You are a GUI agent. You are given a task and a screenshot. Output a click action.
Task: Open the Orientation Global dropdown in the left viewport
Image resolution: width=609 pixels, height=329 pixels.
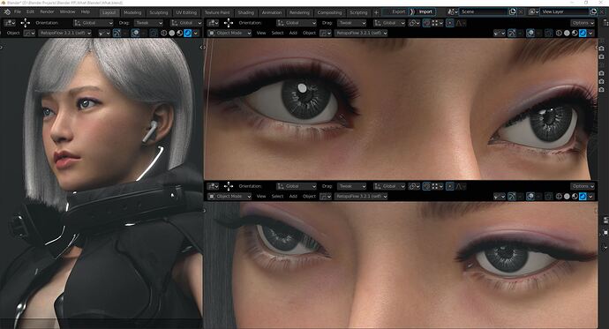tap(94, 23)
